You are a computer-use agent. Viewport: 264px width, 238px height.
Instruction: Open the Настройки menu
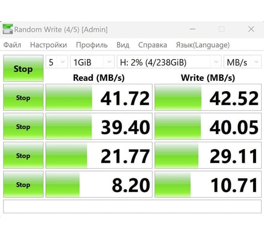[x=49, y=45]
